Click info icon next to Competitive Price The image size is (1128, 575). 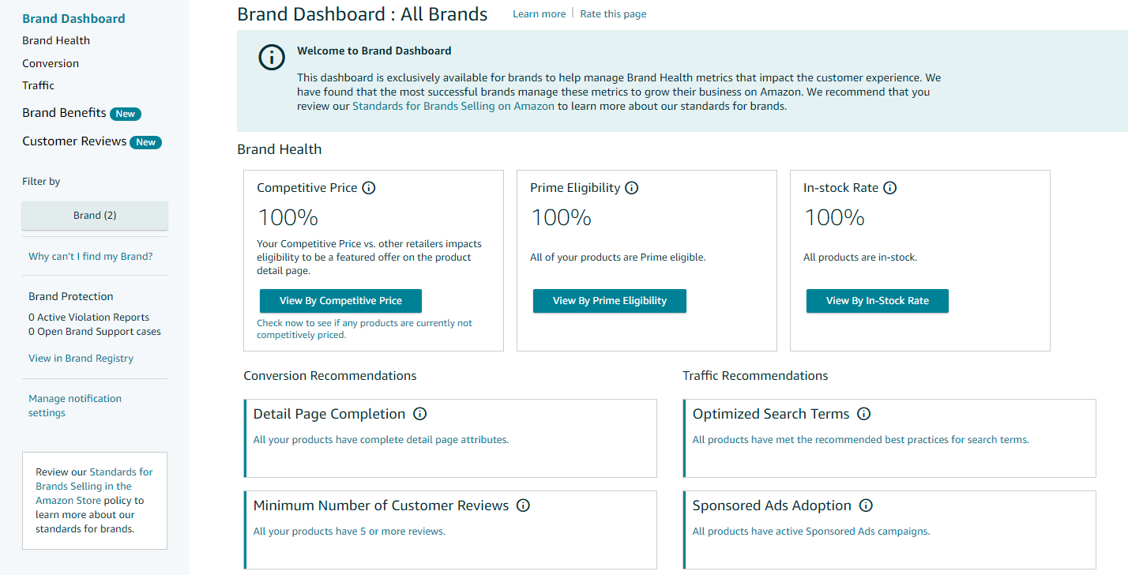click(x=369, y=188)
